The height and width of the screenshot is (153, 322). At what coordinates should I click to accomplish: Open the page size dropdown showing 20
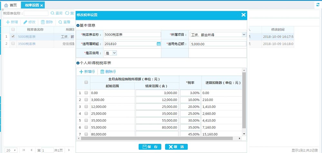click(11, 150)
